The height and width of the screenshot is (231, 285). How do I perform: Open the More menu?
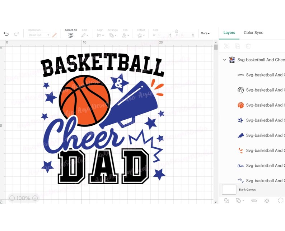pyautogui.click(x=205, y=33)
